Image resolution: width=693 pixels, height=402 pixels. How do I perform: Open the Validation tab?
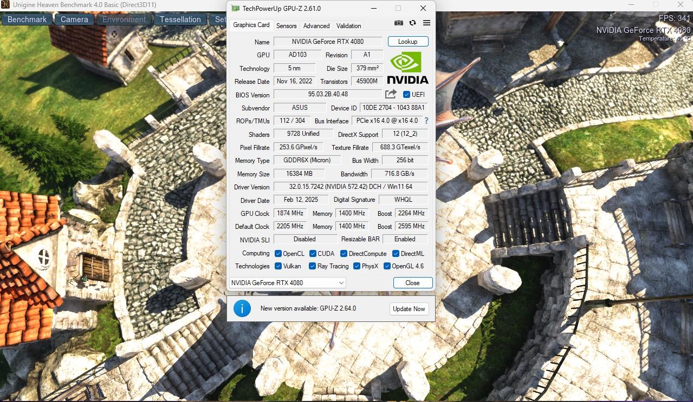pos(348,25)
